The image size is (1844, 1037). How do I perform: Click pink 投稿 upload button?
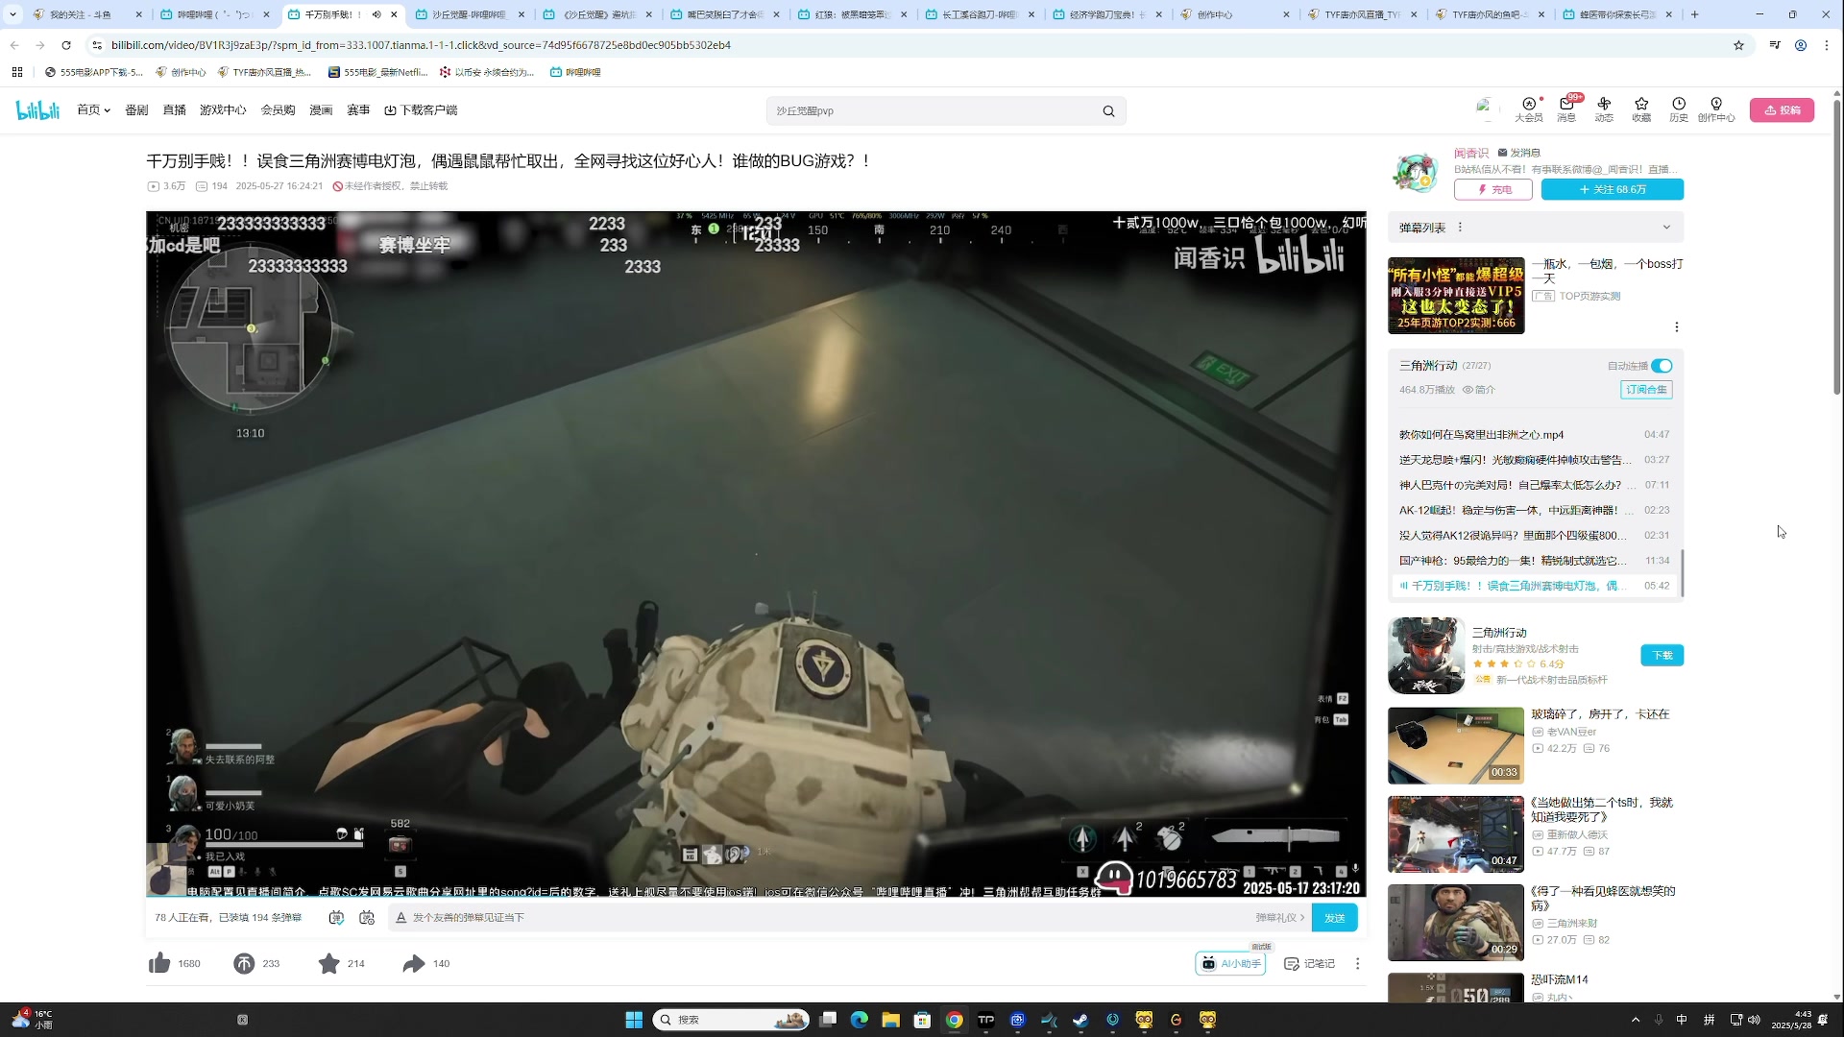pyautogui.click(x=1782, y=110)
